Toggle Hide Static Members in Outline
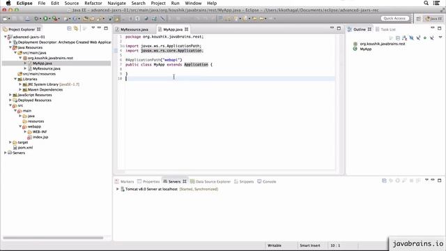Screen dimensions: 446x251 (418, 38)
